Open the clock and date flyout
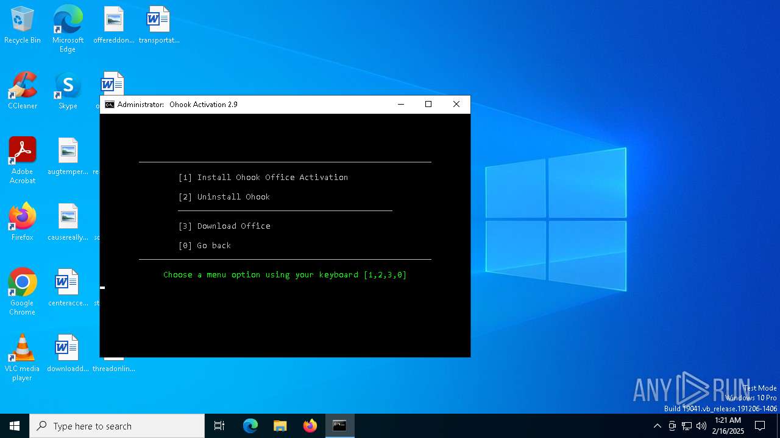The image size is (780, 438). 728,426
